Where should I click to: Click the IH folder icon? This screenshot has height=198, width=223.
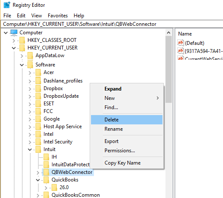pyautogui.click(x=46, y=157)
